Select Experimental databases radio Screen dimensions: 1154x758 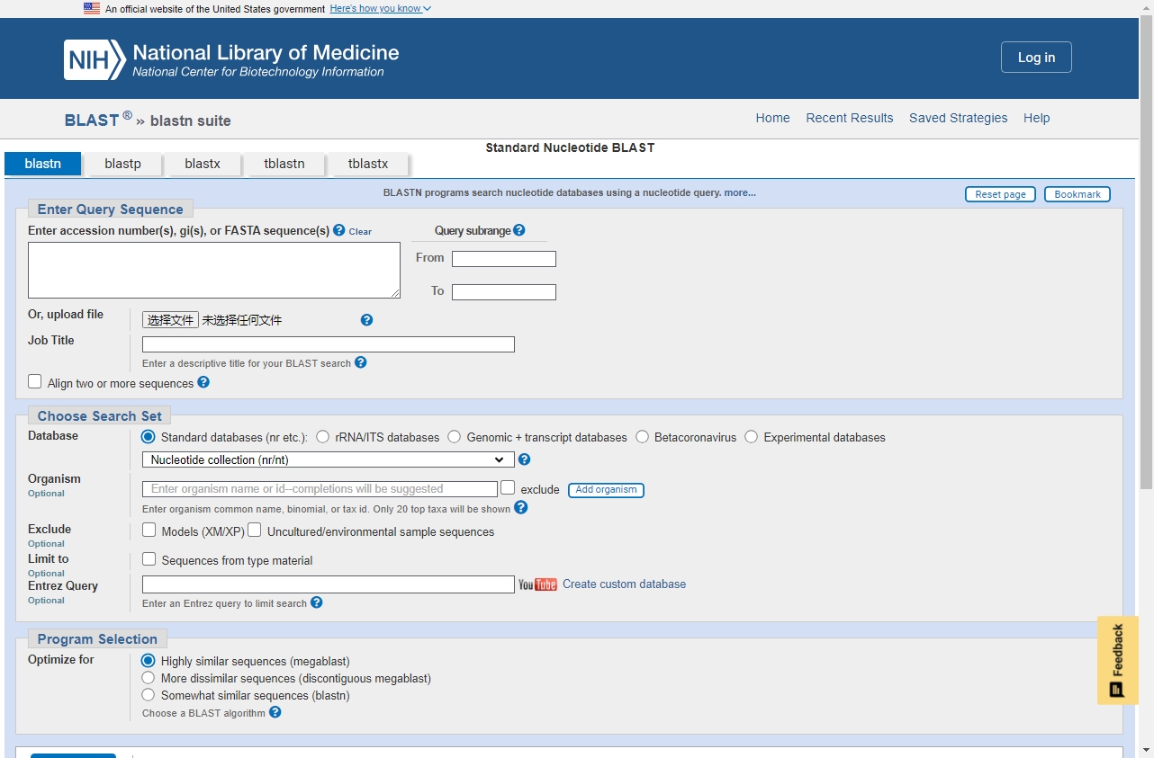[x=751, y=437]
